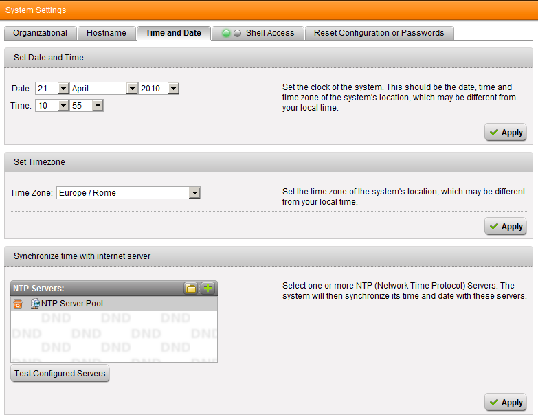538x417 pixels.
Task: Open the day dropdown showing 21
Action: coord(52,89)
